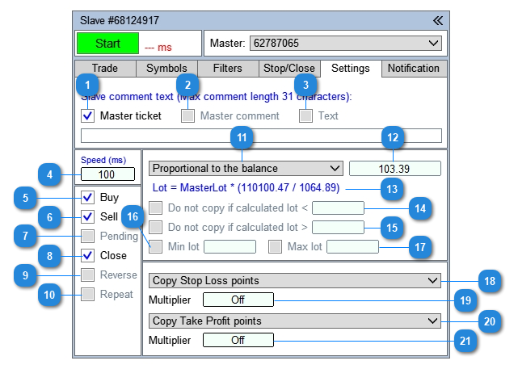Click the 103.39 ratio value field
The width and height of the screenshot is (518, 369).
point(395,168)
